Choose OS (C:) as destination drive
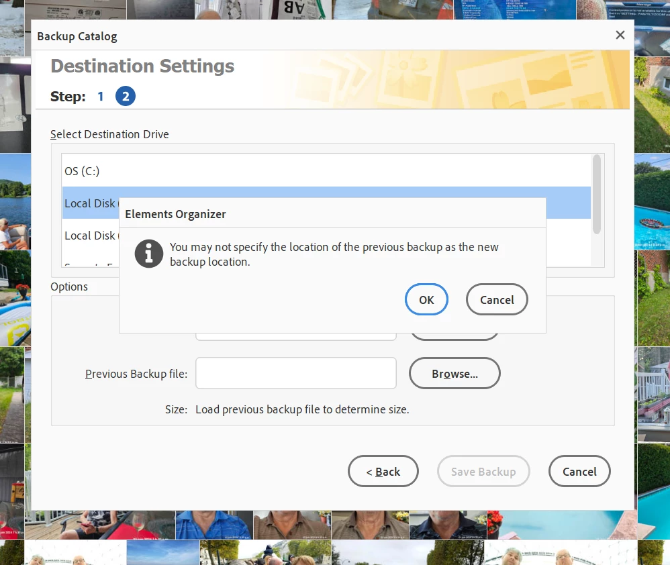Screen dimensions: 670x565 click(326, 171)
